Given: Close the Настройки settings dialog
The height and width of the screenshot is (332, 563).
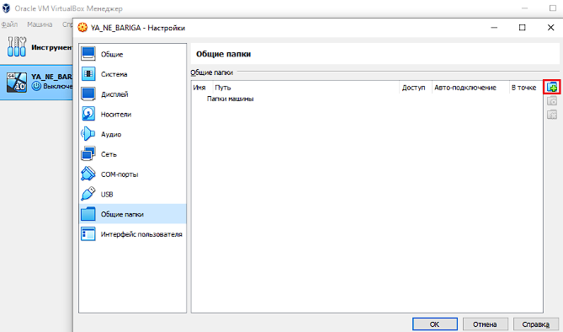Looking at the screenshot, I should [x=550, y=27].
